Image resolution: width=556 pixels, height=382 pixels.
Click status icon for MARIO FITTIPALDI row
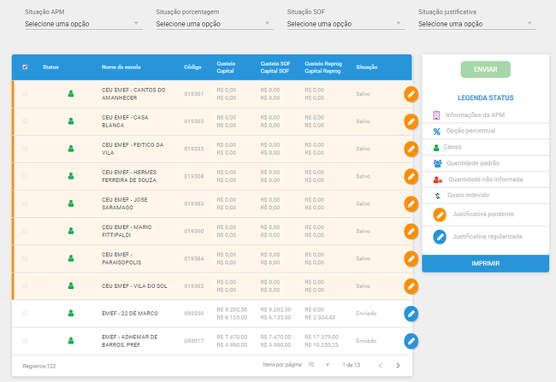[71, 231]
